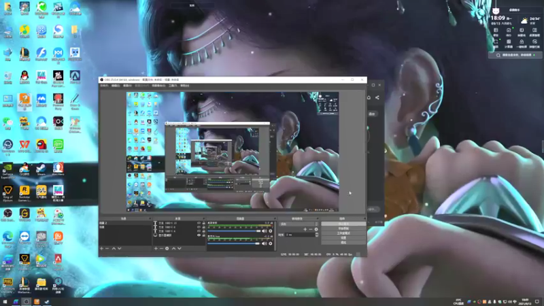The width and height of the screenshot is (544, 306).
Task: Open Edit menu in OBS
Action: [x=116, y=86]
